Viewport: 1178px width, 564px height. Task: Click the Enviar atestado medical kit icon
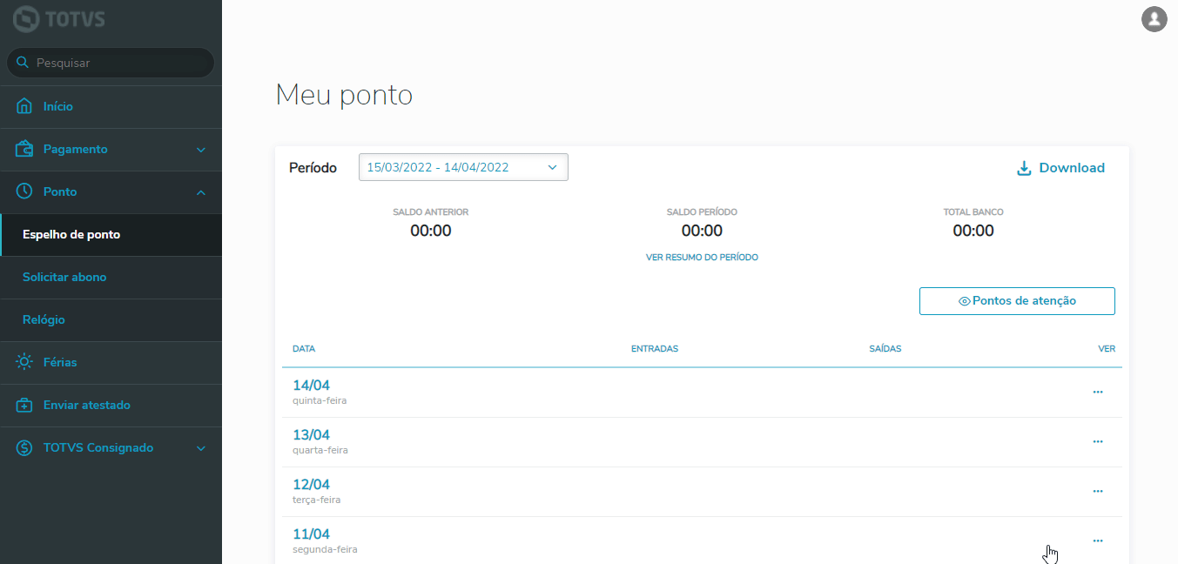[24, 405]
